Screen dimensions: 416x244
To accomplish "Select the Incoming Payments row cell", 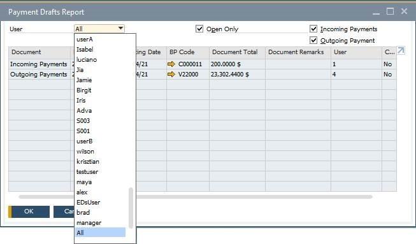I will click(39, 64).
